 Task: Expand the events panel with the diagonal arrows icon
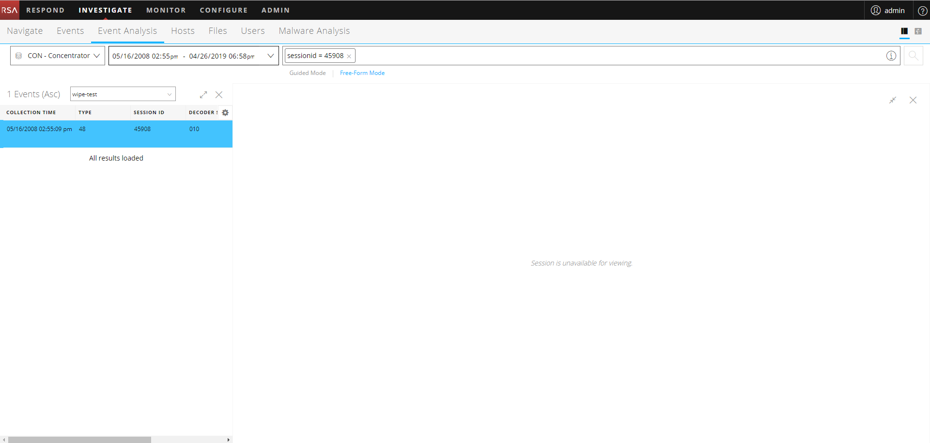coord(203,94)
